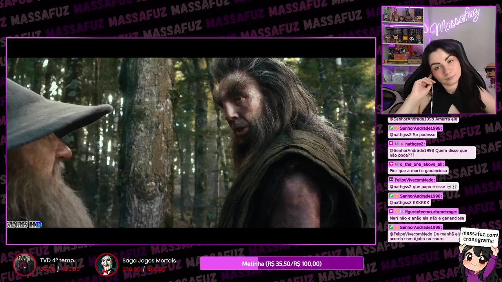Click SenhorAndrade1998 name above "Se pudesse" message
The height and width of the screenshot is (282, 502).
[x=421, y=128]
